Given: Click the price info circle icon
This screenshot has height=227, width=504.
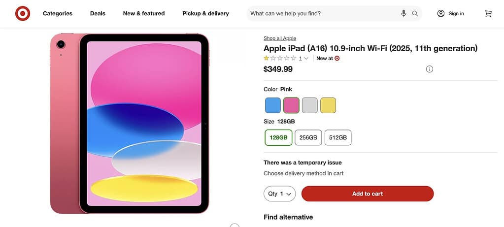Looking at the screenshot, I should point(429,69).
